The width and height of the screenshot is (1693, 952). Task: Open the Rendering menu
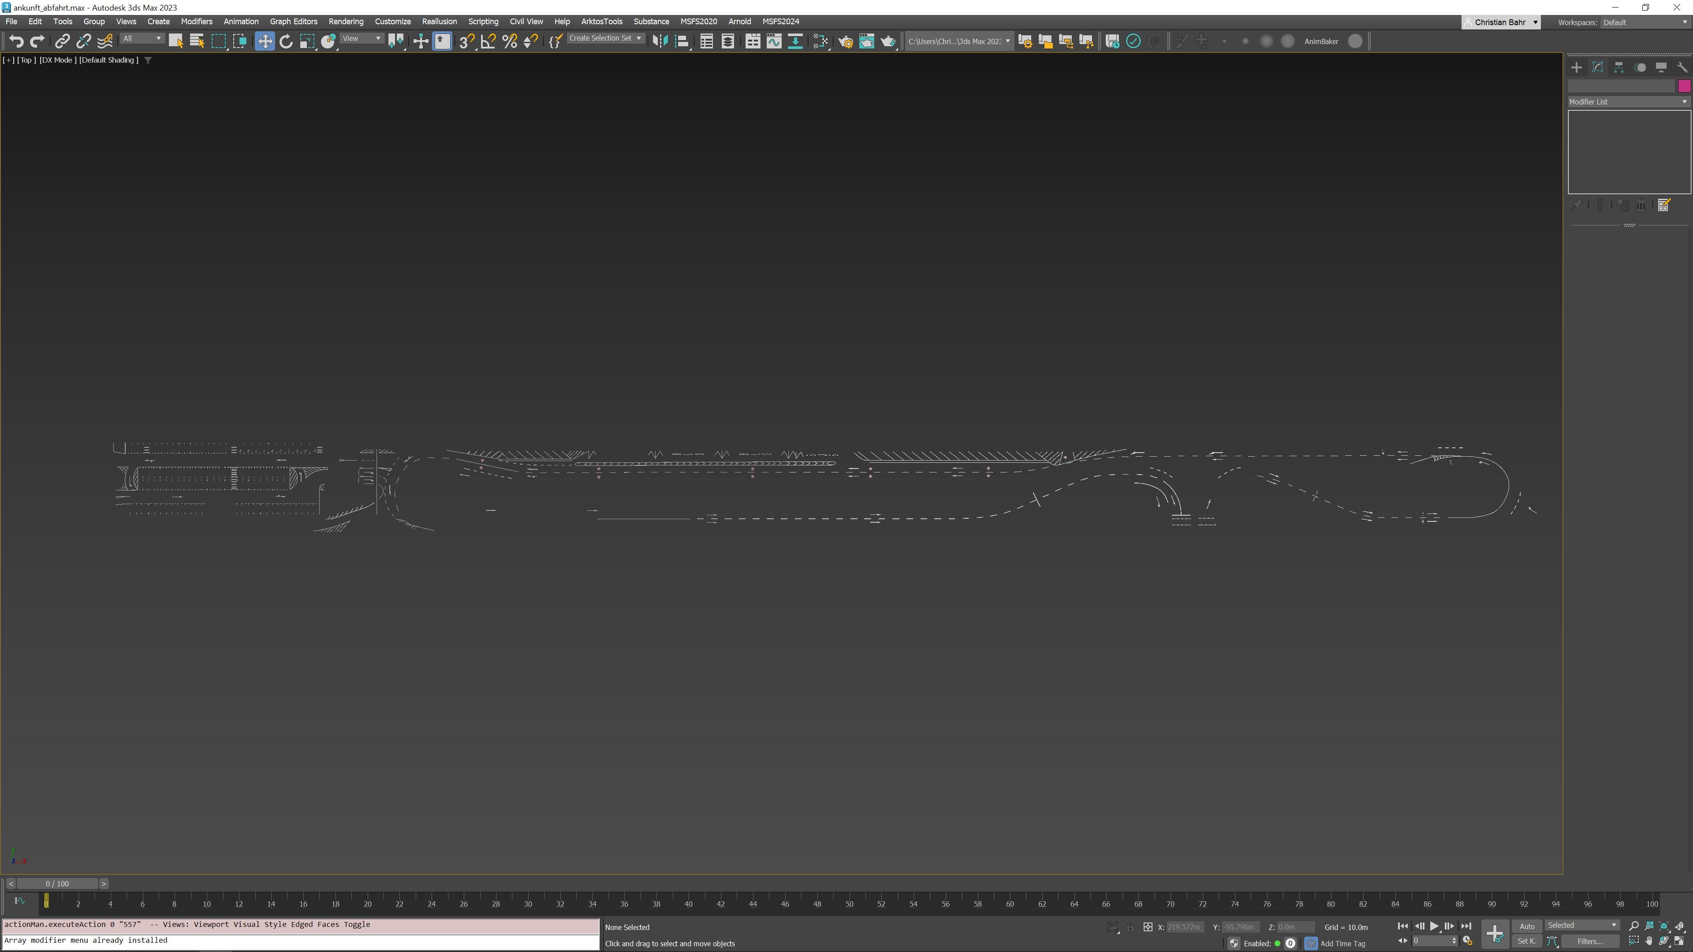point(346,22)
